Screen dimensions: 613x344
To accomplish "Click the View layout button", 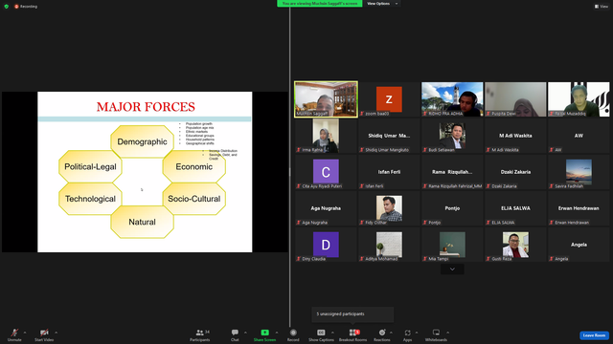I will pyautogui.click(x=602, y=7).
